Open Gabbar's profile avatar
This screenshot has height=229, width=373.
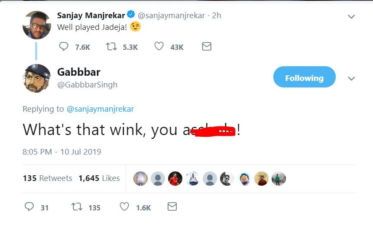click(x=37, y=78)
